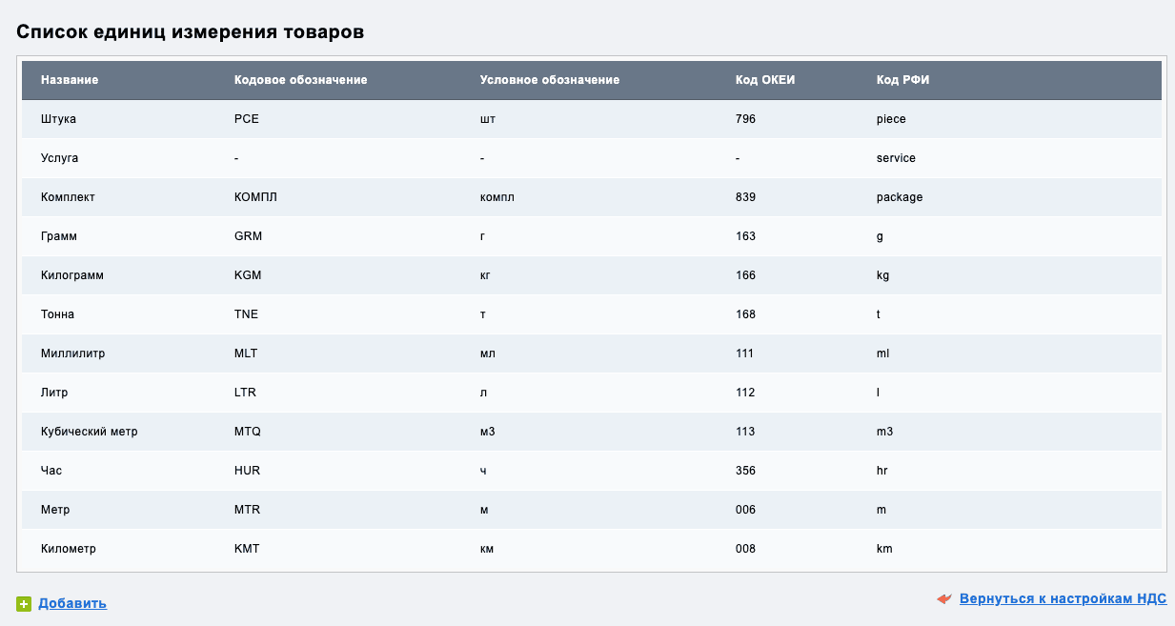Click the package РФИ code cell

[900, 197]
